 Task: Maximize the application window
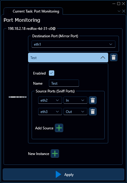click(119, 4)
